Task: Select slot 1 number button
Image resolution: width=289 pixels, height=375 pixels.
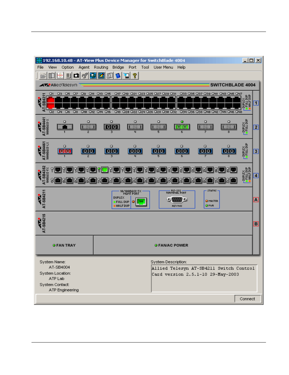Action: point(256,103)
